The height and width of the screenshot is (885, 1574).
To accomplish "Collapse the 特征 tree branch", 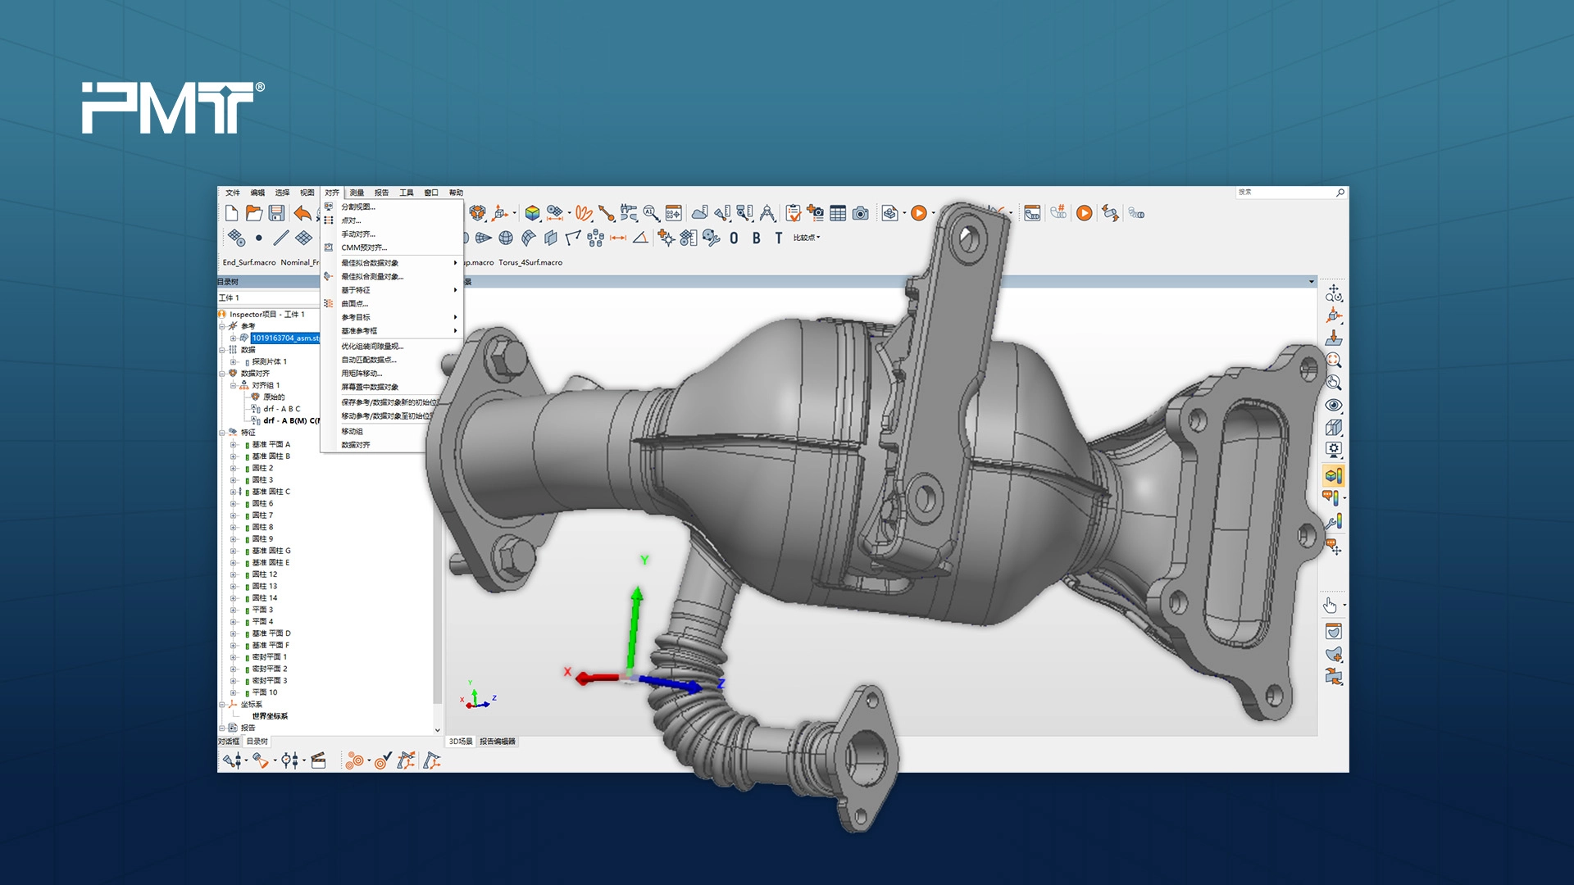I will click(222, 433).
